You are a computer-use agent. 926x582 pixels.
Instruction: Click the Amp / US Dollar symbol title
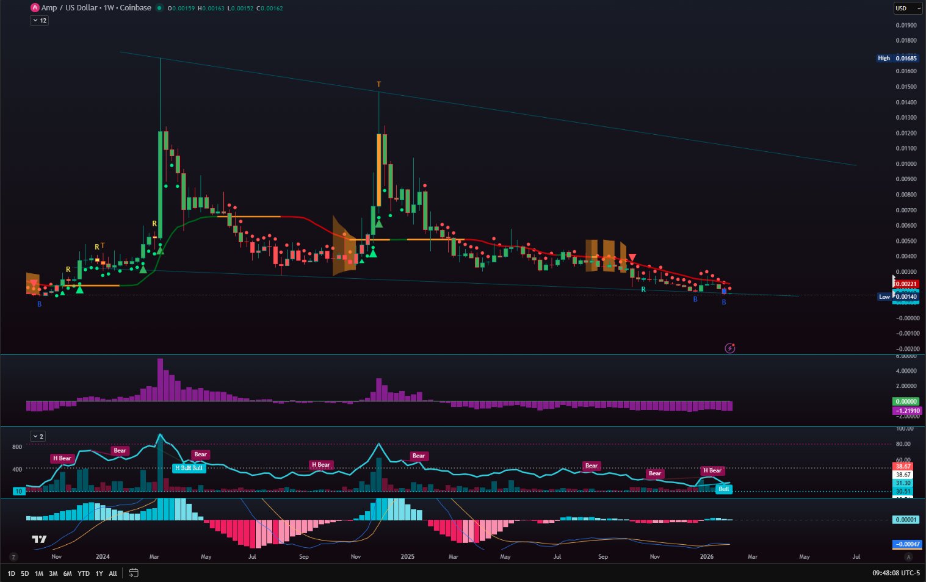click(x=96, y=8)
